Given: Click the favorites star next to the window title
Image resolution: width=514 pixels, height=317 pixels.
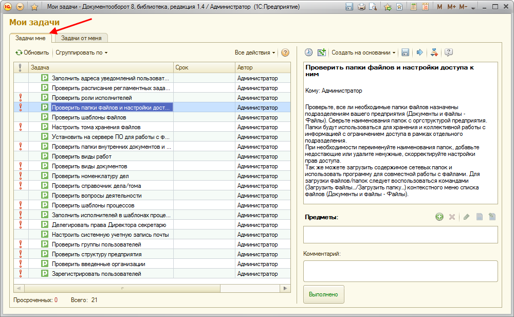Looking at the screenshot, I should coord(34,7).
